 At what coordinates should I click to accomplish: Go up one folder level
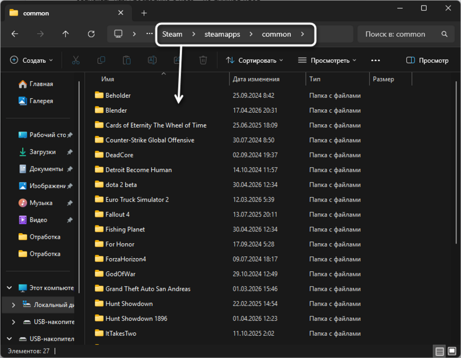65,34
